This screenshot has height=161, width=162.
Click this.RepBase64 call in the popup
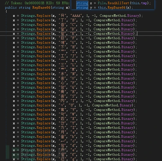point(112,8)
